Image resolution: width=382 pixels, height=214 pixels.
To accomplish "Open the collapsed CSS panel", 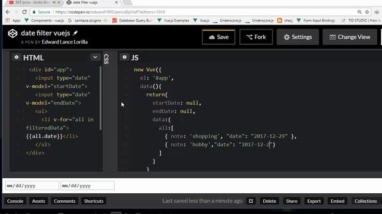I will click(106, 59).
